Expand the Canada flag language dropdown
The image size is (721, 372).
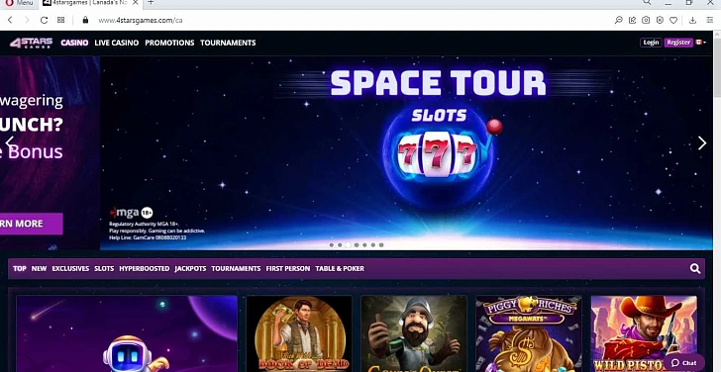click(701, 43)
